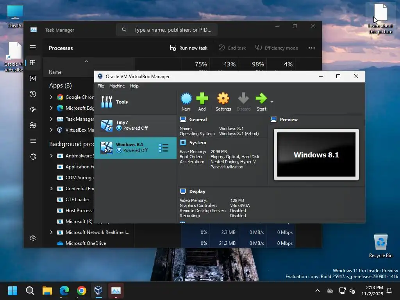Open the Help menu in VirtualBox
The image size is (400, 300).
134,86
